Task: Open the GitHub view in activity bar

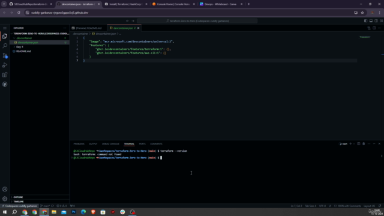Action: 5,84
